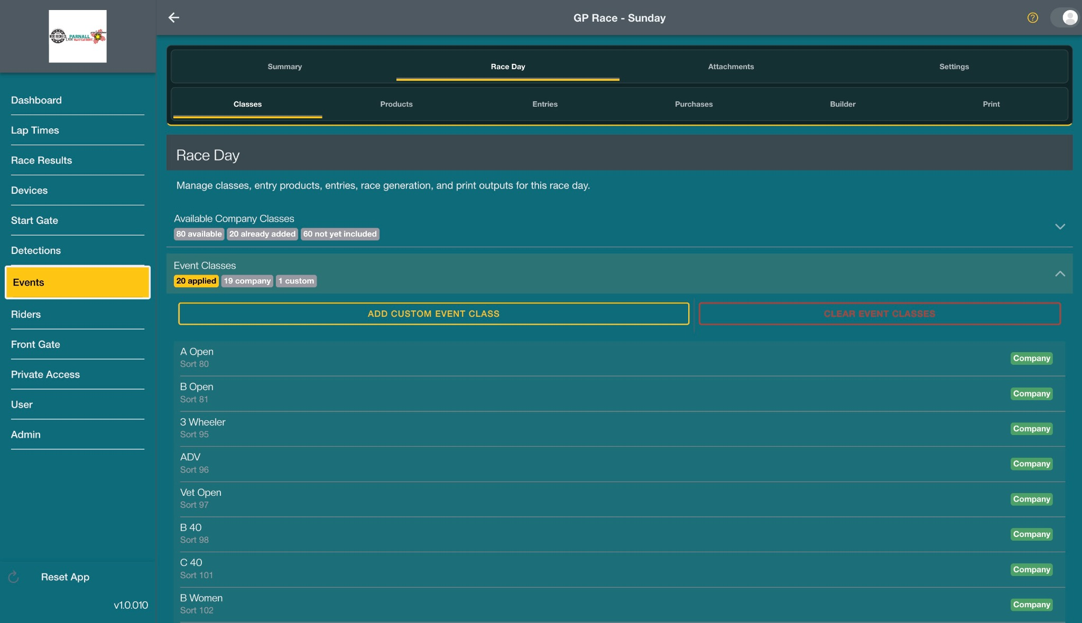Viewport: 1082px width, 623px height.
Task: Select the Race Day tab
Action: pyautogui.click(x=507, y=67)
